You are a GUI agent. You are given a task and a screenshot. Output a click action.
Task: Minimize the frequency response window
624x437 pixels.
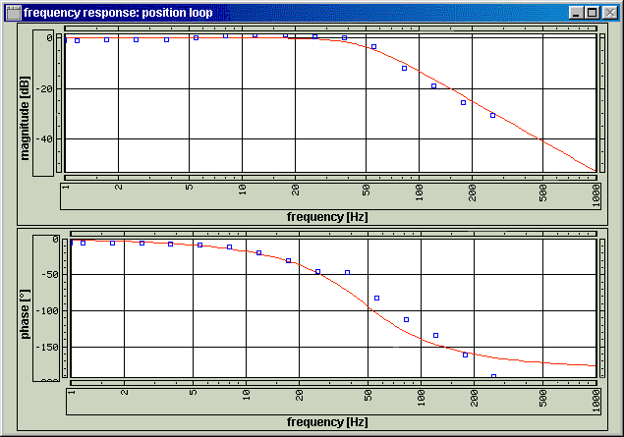point(576,13)
